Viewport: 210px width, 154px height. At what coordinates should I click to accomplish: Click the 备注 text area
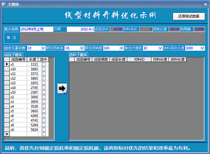click(112, 38)
